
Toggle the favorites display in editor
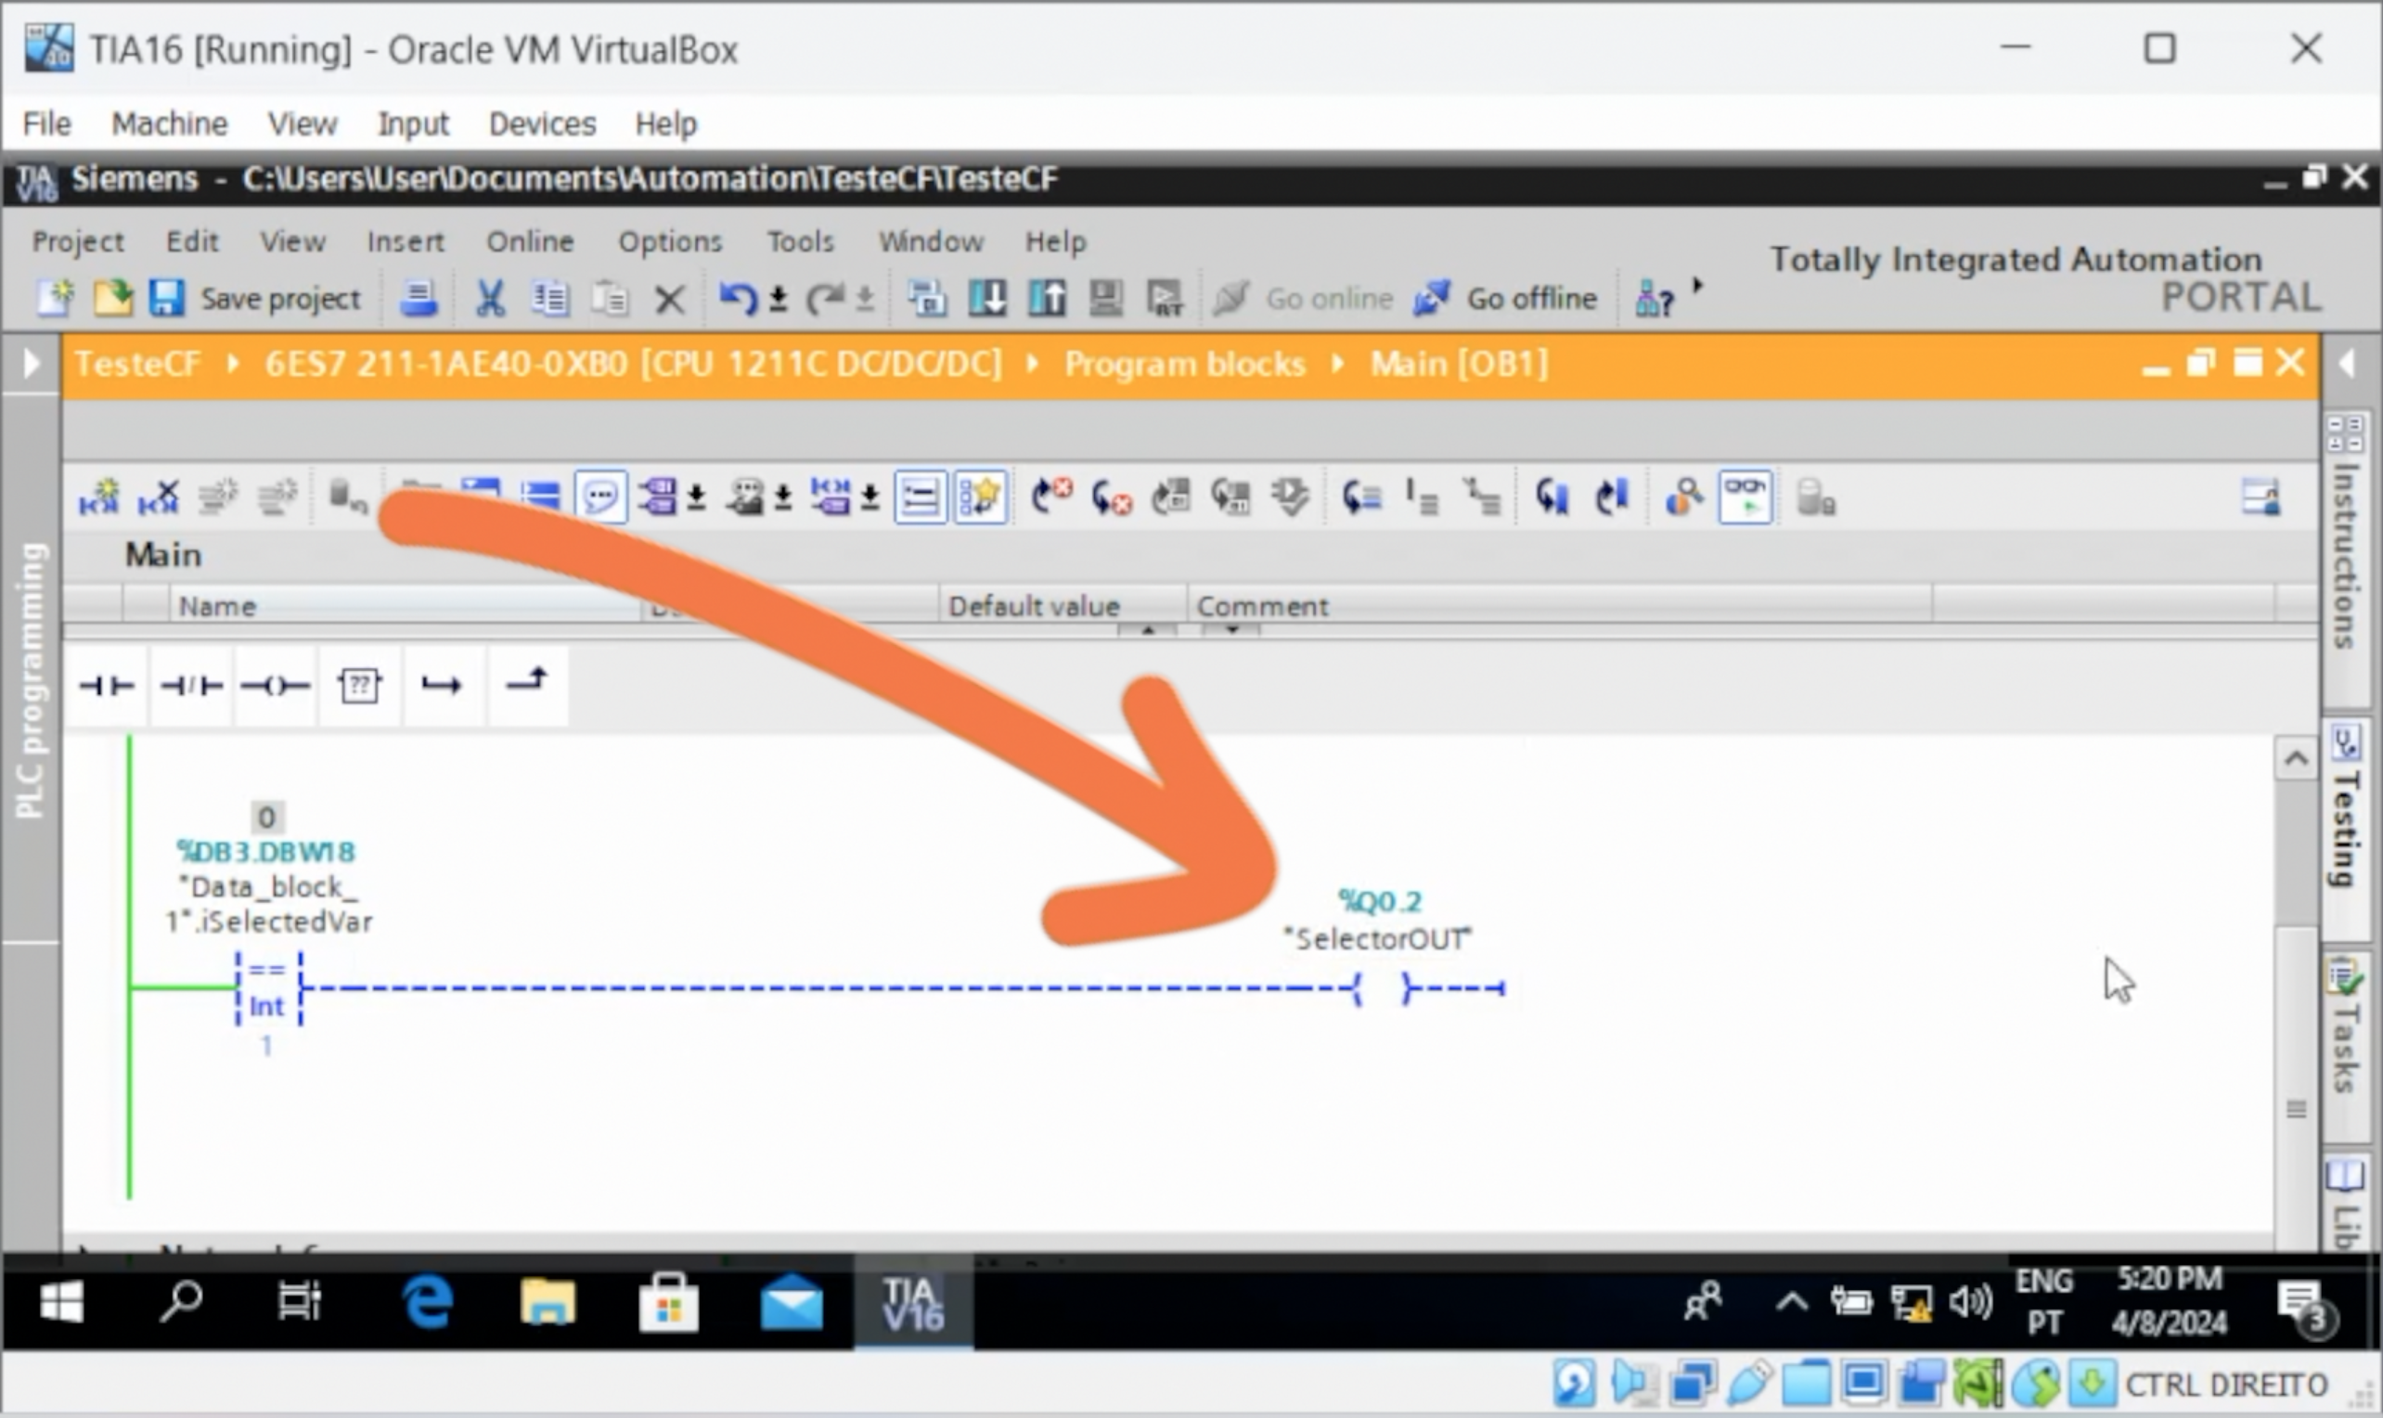point(979,496)
